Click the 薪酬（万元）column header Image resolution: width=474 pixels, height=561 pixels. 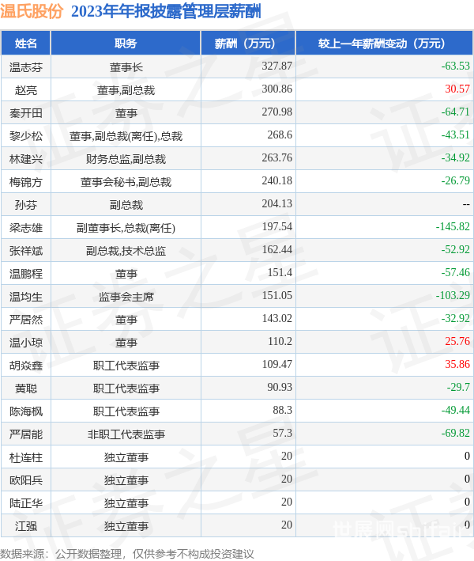[247, 44]
